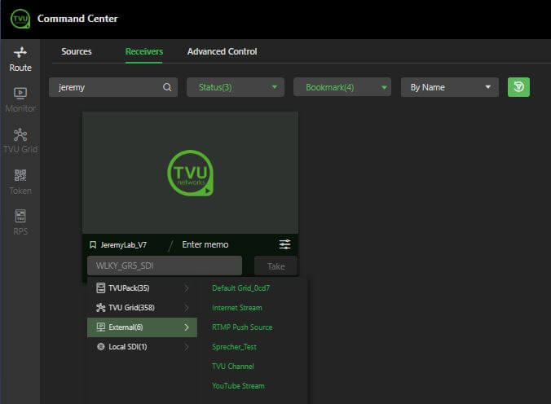
Task: Switch to the Advanced Control tab
Action: [222, 51]
